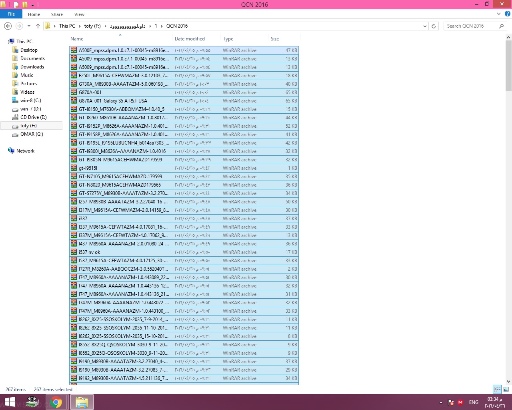Open Videos in the navigation pane
Screen dimensions: 512x410
(27, 92)
